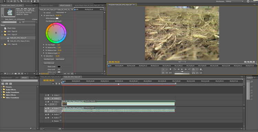Click the Auto Black Level button
The height and width of the screenshot is (132, 258).
(x=49, y=59)
